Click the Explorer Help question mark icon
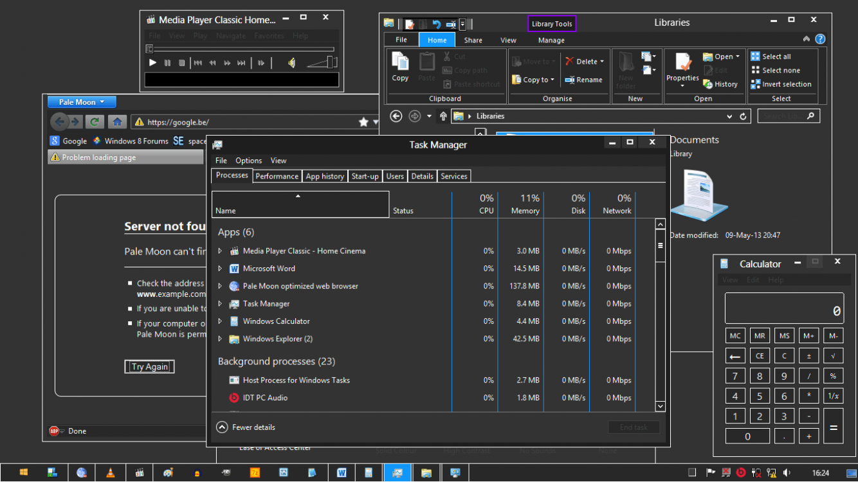 click(820, 39)
